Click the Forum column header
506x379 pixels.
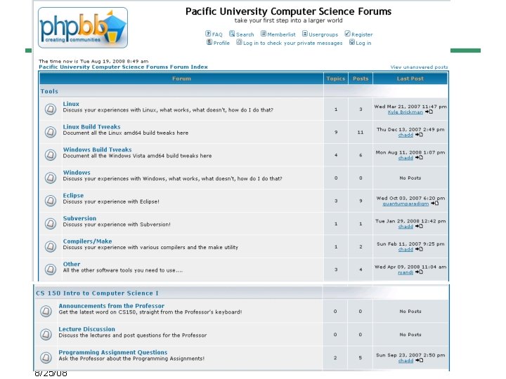[181, 79]
